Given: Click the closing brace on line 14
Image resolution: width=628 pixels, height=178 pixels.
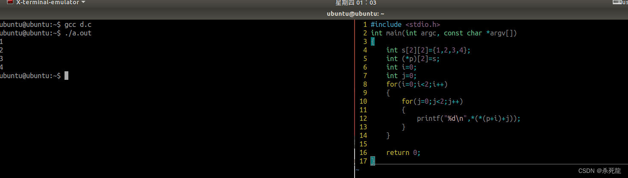Looking at the screenshot, I should 388,135.
